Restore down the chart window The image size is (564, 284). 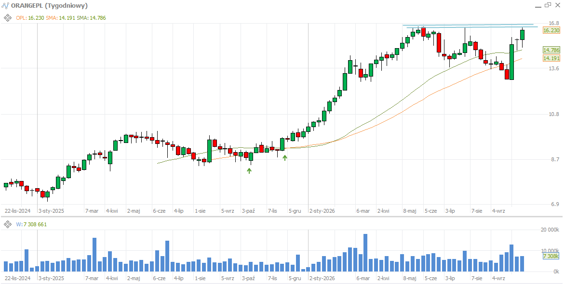[x=548, y=5]
